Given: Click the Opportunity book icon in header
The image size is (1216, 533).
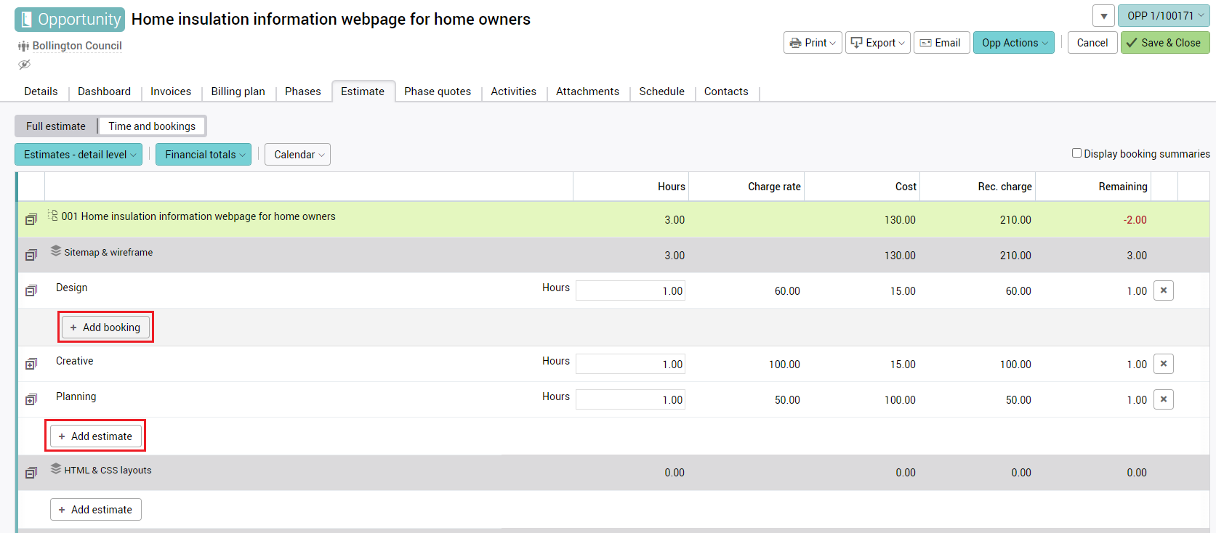Looking at the screenshot, I should coord(26,20).
